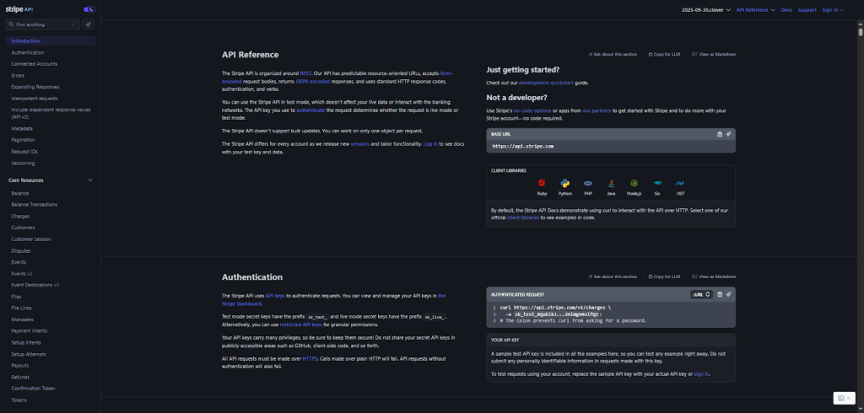Copy the Base URL code block
864x413 pixels.
point(719,134)
